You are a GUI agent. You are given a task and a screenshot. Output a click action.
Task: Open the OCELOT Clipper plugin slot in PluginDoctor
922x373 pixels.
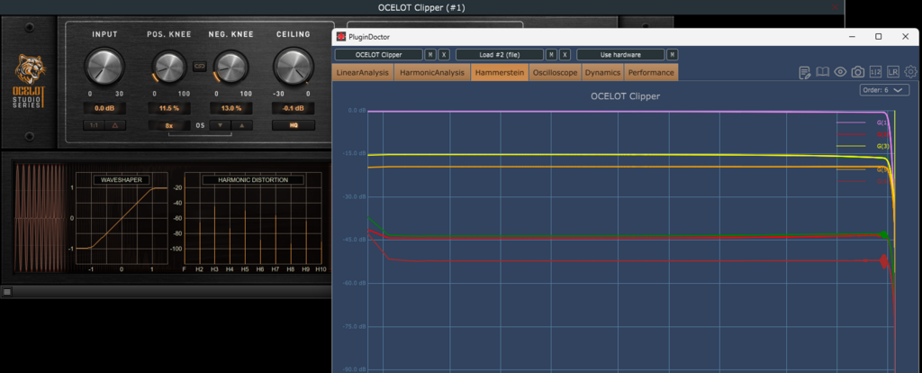[379, 55]
